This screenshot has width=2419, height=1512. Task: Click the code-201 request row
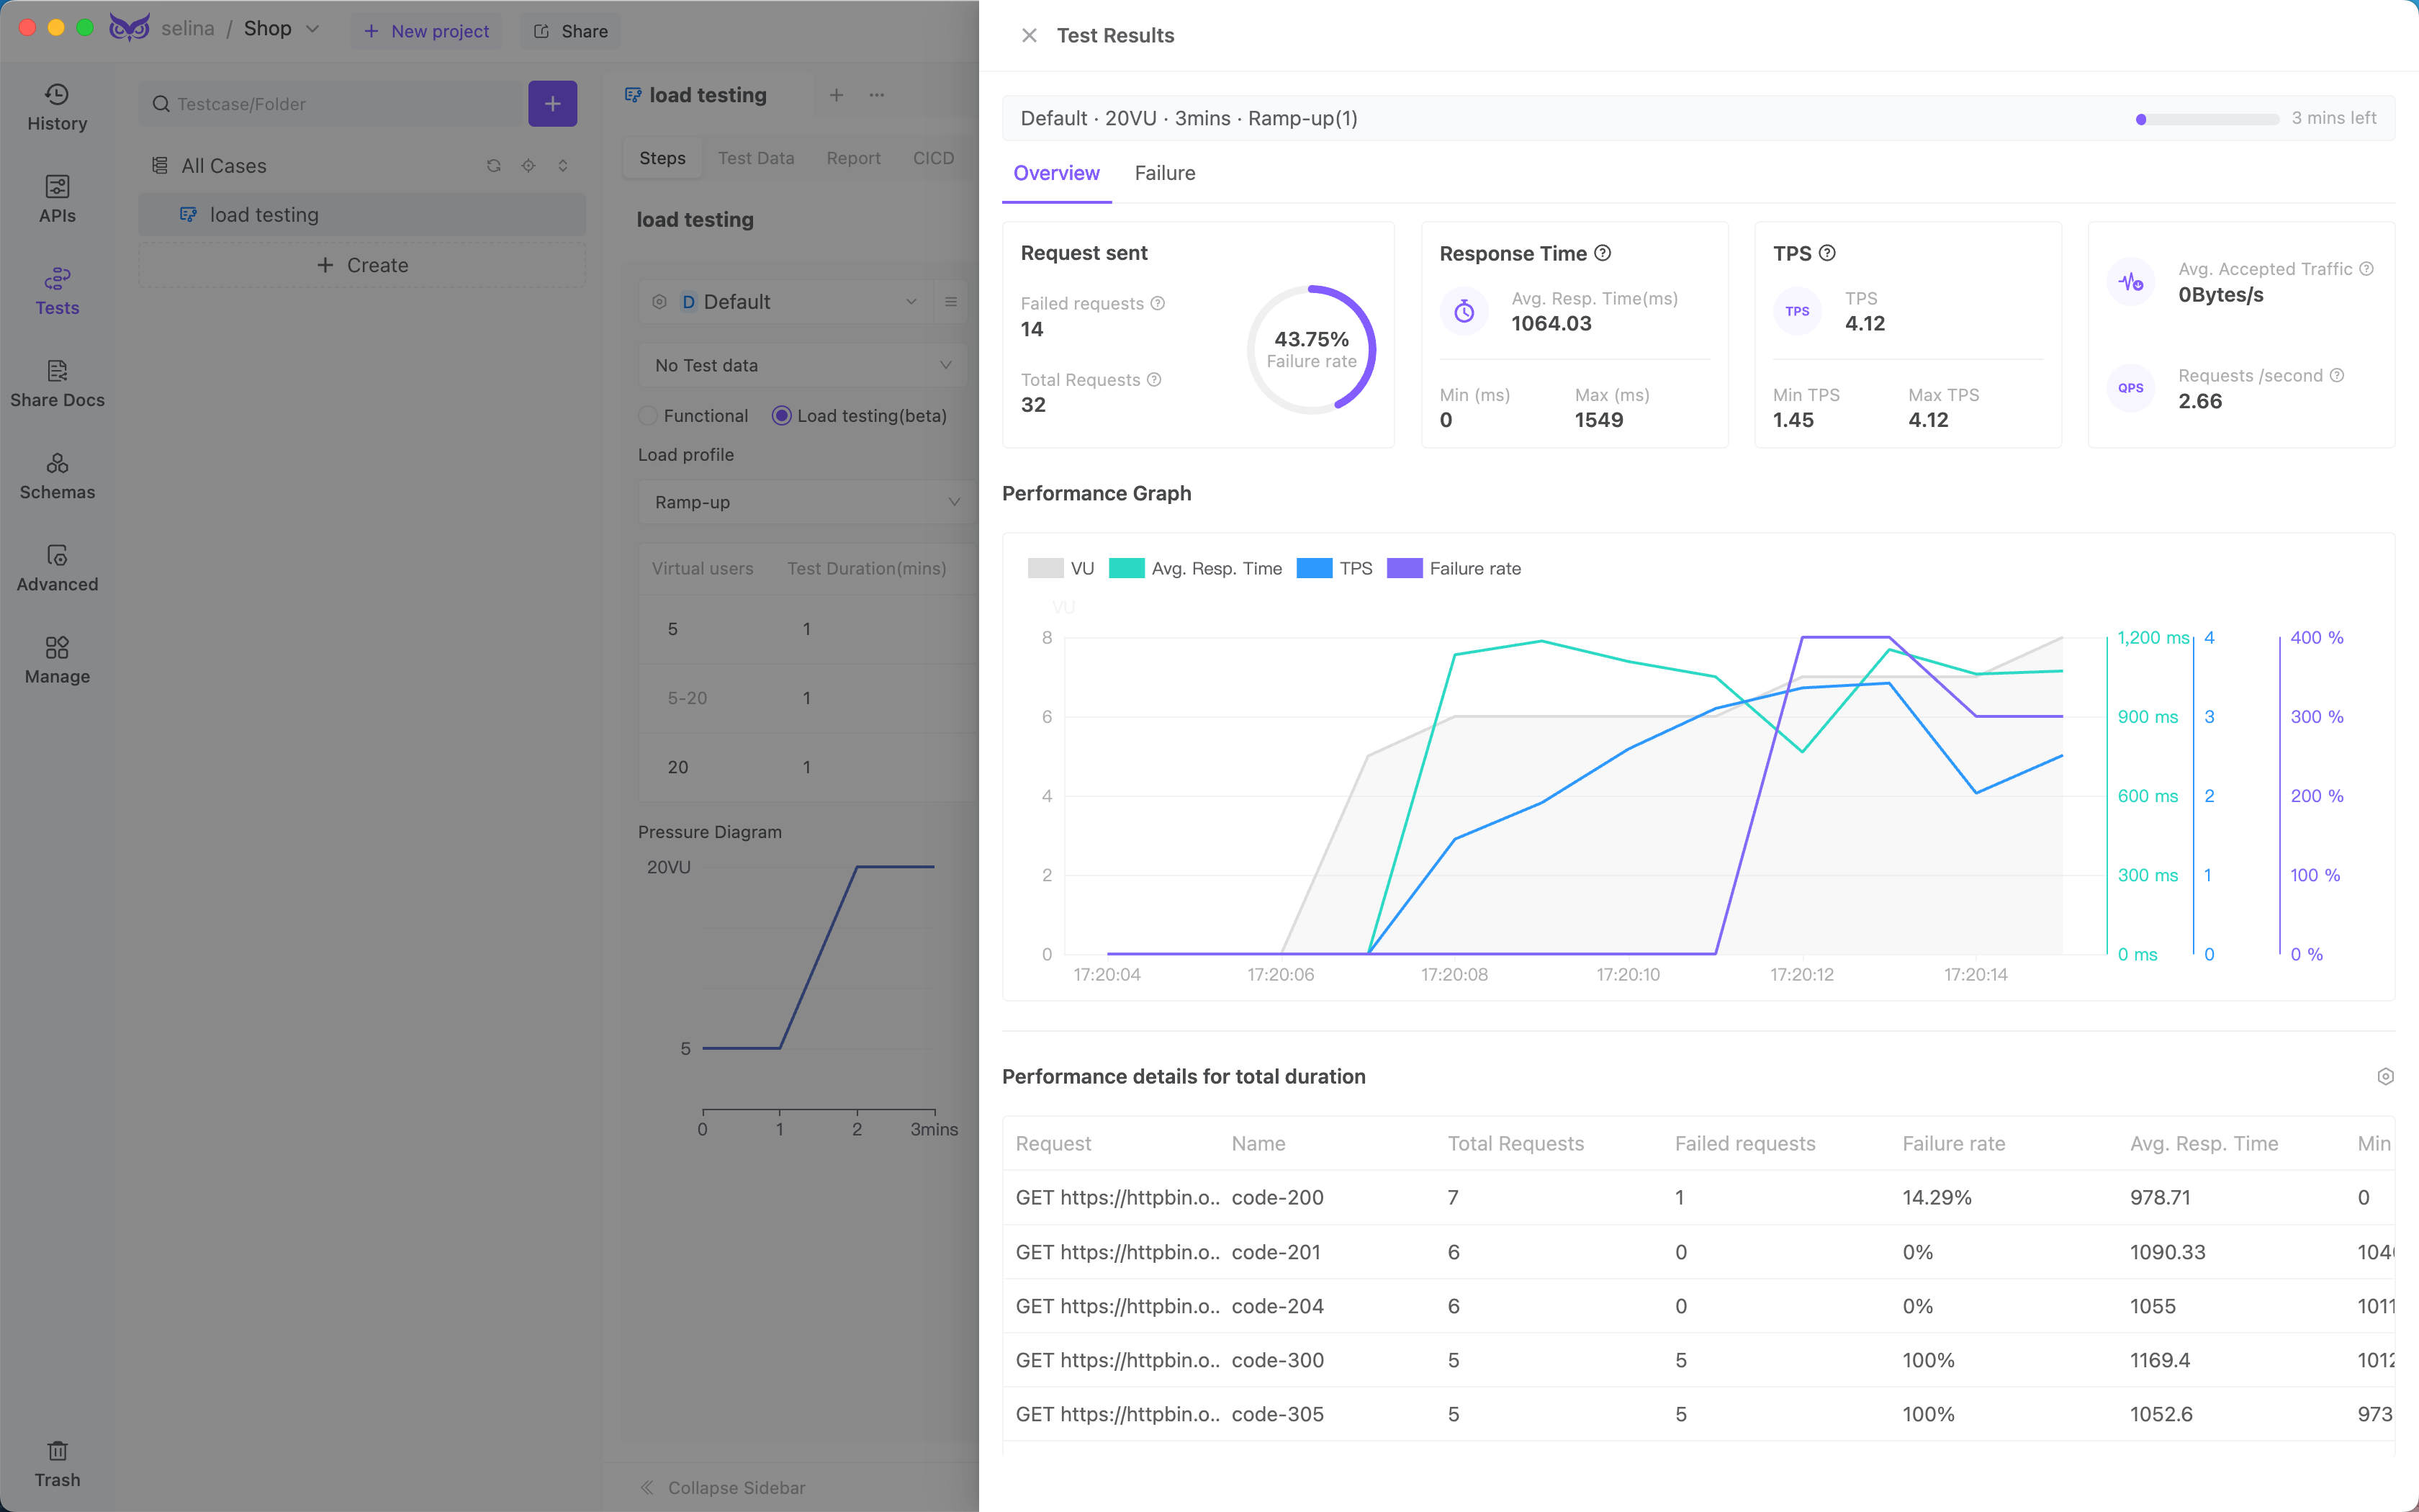1698,1252
